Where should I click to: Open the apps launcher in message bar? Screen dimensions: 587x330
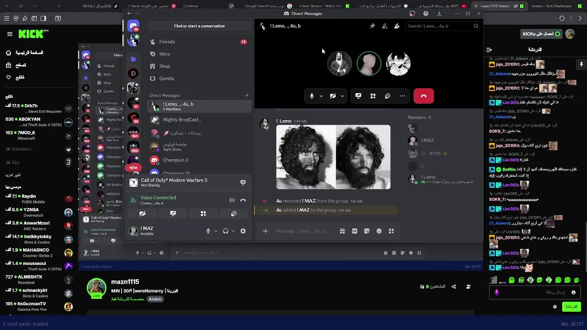pos(391,231)
